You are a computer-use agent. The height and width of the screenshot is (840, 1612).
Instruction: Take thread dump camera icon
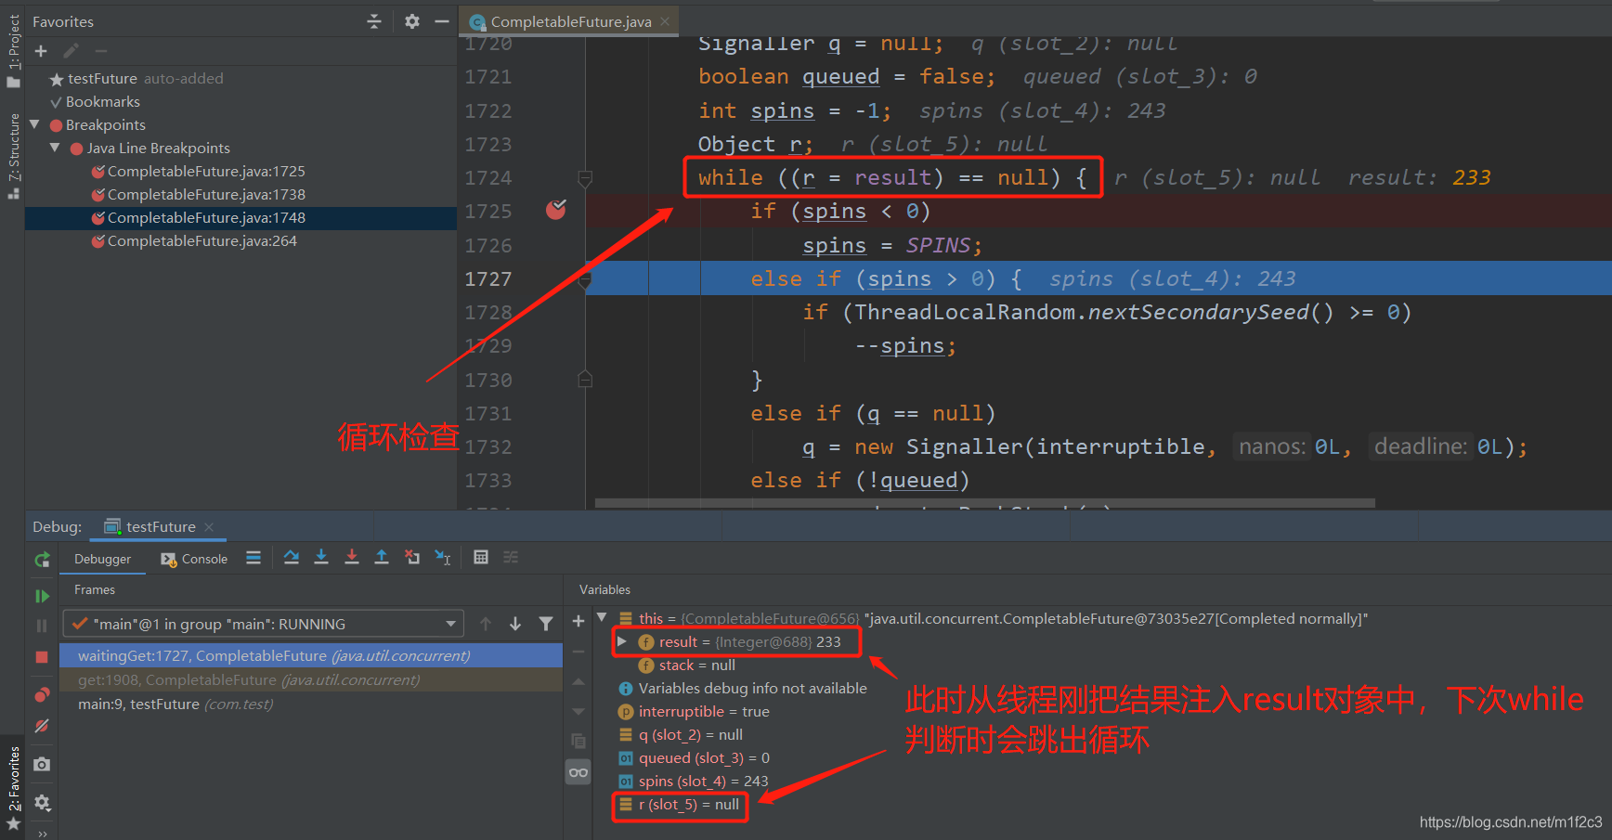pyautogui.click(x=42, y=764)
